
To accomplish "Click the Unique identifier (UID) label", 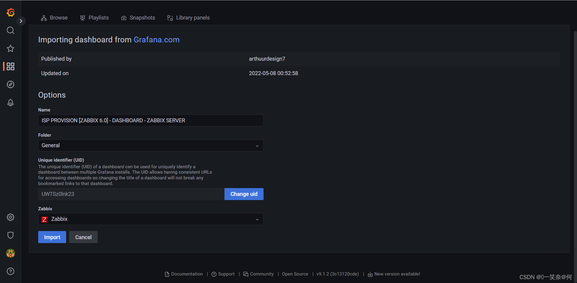I will pos(61,160).
